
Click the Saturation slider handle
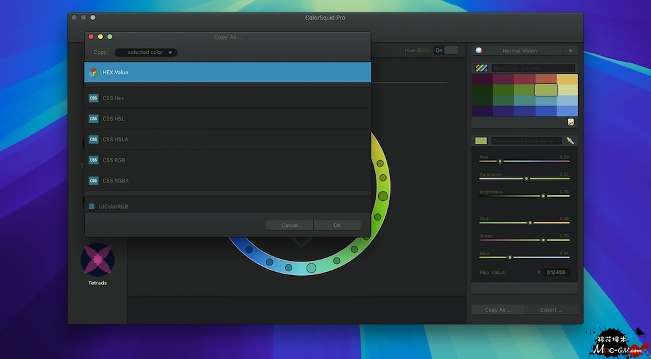pos(526,178)
